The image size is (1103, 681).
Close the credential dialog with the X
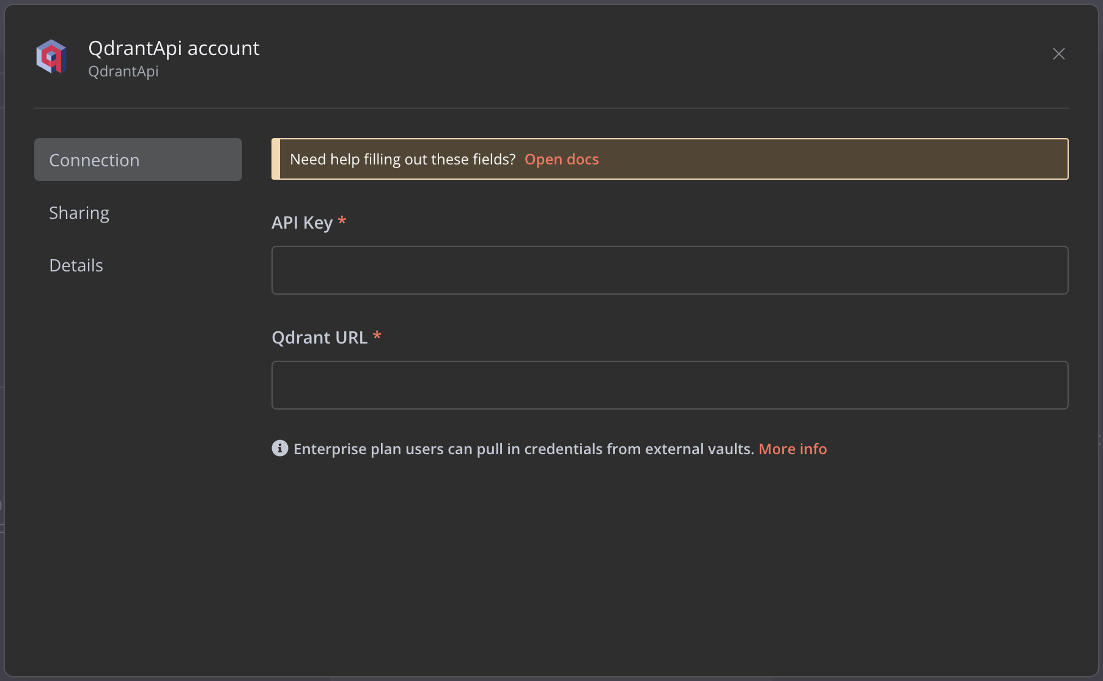coord(1059,54)
